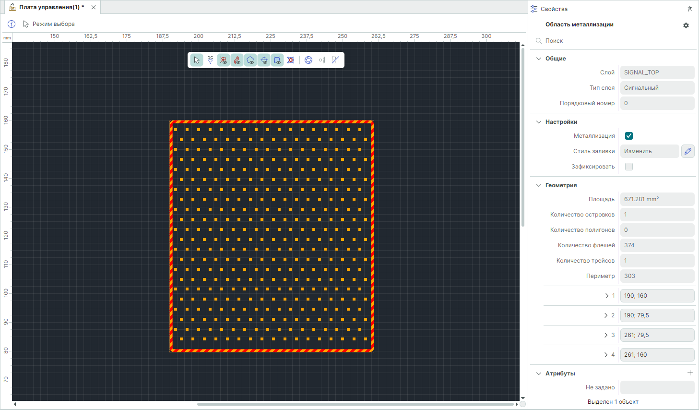Click the edit fill style pencil button
The height and width of the screenshot is (410, 699).
point(687,151)
